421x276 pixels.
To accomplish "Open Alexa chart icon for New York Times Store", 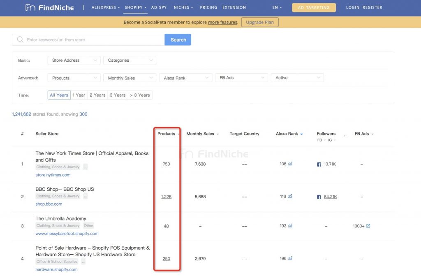I will 290,164.
